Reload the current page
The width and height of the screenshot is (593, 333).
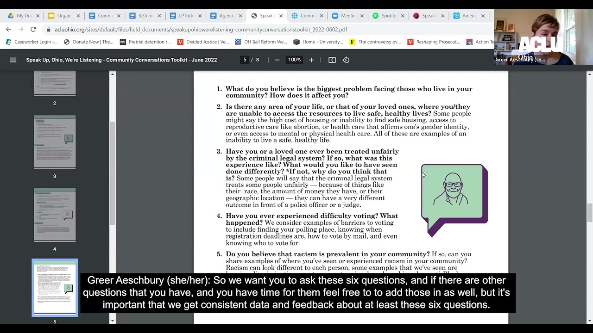point(33,29)
